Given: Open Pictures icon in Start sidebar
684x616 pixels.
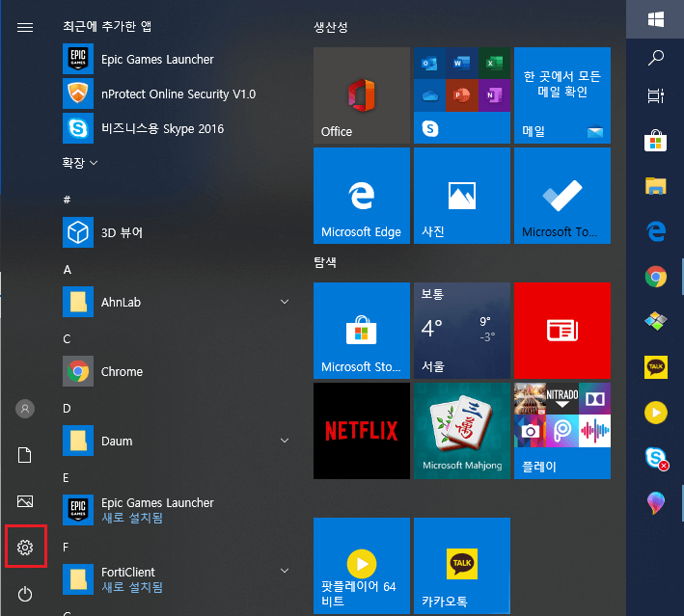Looking at the screenshot, I should tap(25, 501).
